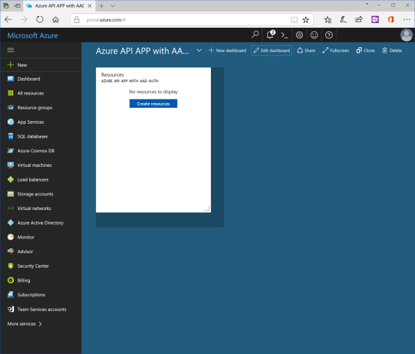Open favorites hub icon

point(328,19)
